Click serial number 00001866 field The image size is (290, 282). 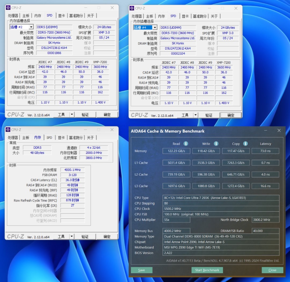click(54, 53)
